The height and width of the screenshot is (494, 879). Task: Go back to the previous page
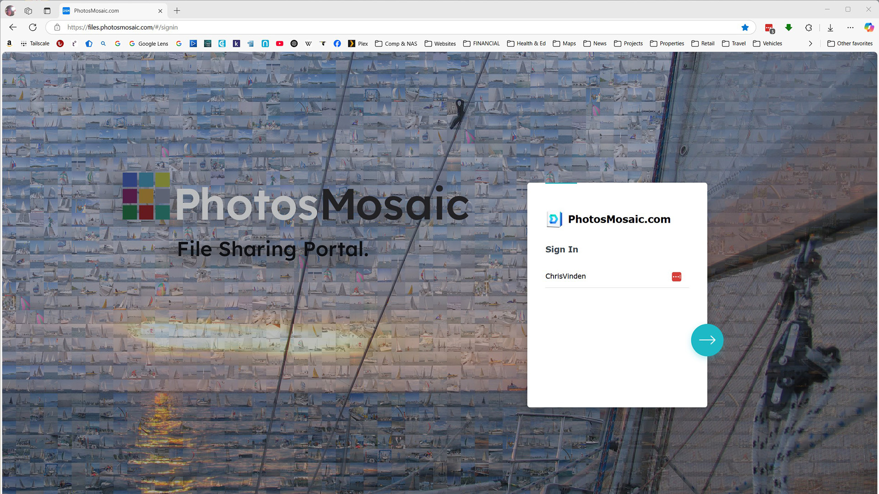13,27
